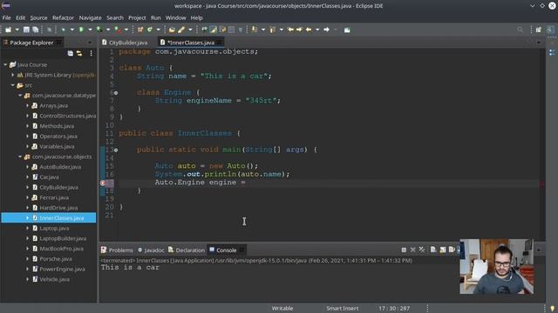Viewport: 558px width, 313px height.
Task: Click the New Java Package icon
Action: tap(140, 30)
